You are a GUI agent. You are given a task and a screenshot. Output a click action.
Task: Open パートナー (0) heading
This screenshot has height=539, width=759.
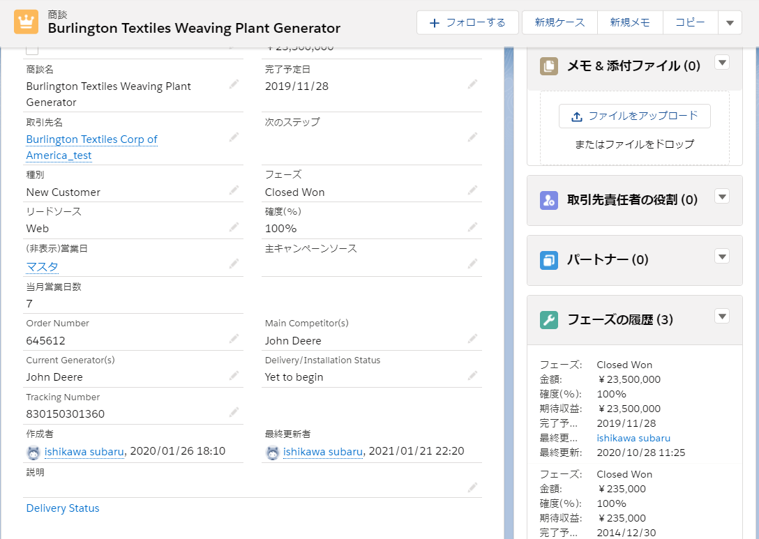coord(608,260)
